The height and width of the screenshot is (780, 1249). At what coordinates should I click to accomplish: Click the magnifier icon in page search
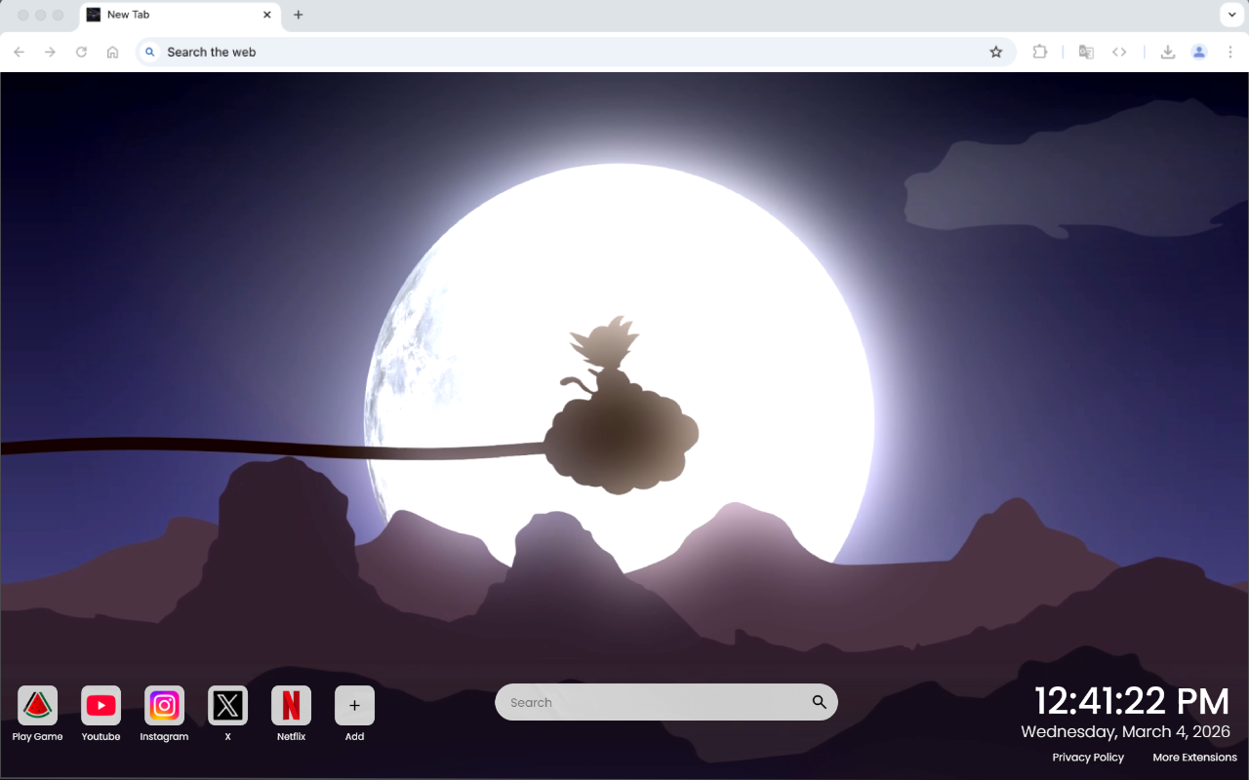(x=819, y=702)
